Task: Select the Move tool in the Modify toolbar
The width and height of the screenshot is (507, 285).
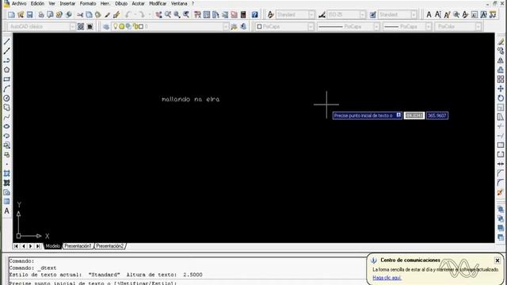Action: 501,89
